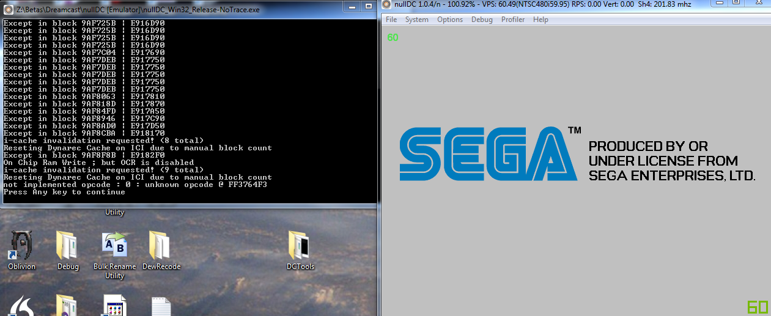Click 'Except in block 9AF8063' console line
The height and width of the screenshot is (316, 771).
84,97
